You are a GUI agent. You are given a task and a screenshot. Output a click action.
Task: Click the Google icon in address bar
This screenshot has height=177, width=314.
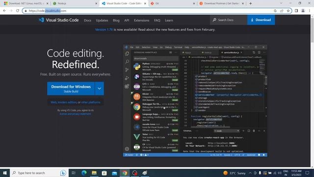[x=275, y=11]
